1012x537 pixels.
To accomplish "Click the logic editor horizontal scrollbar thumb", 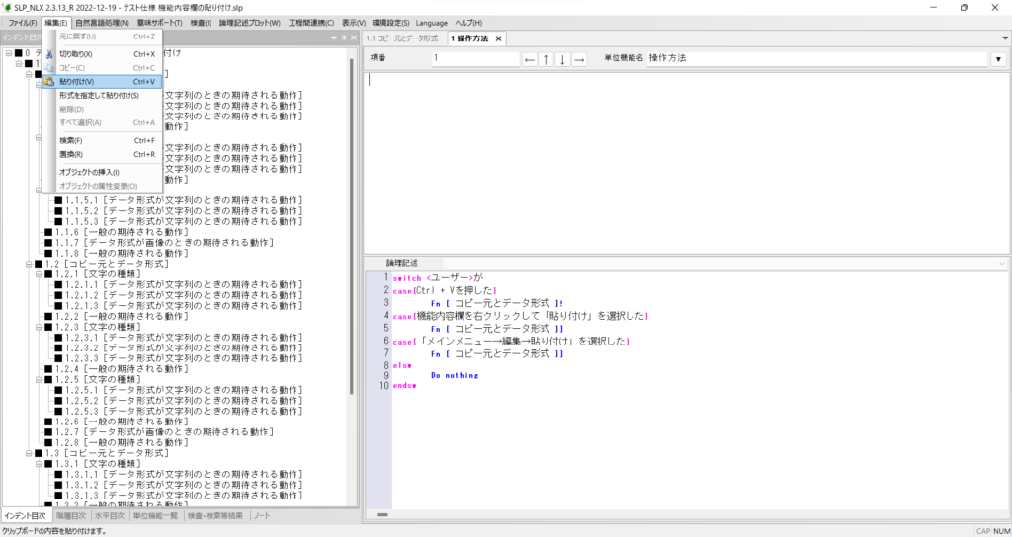I will tap(382, 515).
